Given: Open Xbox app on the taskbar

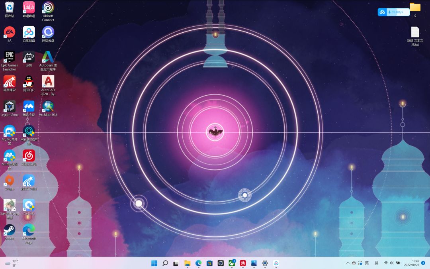Looking at the screenshot, I should 232,263.
